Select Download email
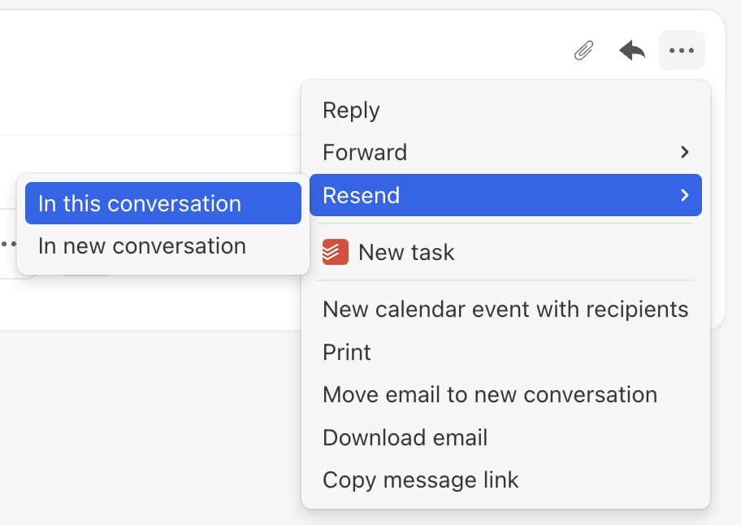Image resolution: width=741 pixels, height=525 pixels. [405, 437]
